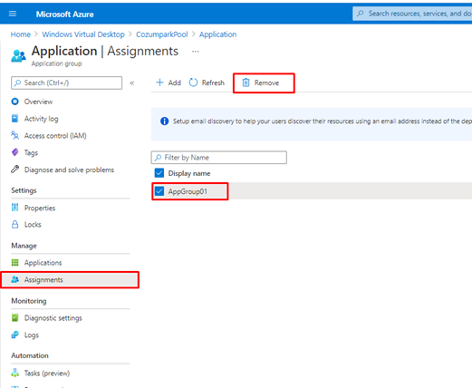Viewport: 472px width, 388px height.
Task: Click the Setup email discovery banner text
Action: point(323,121)
